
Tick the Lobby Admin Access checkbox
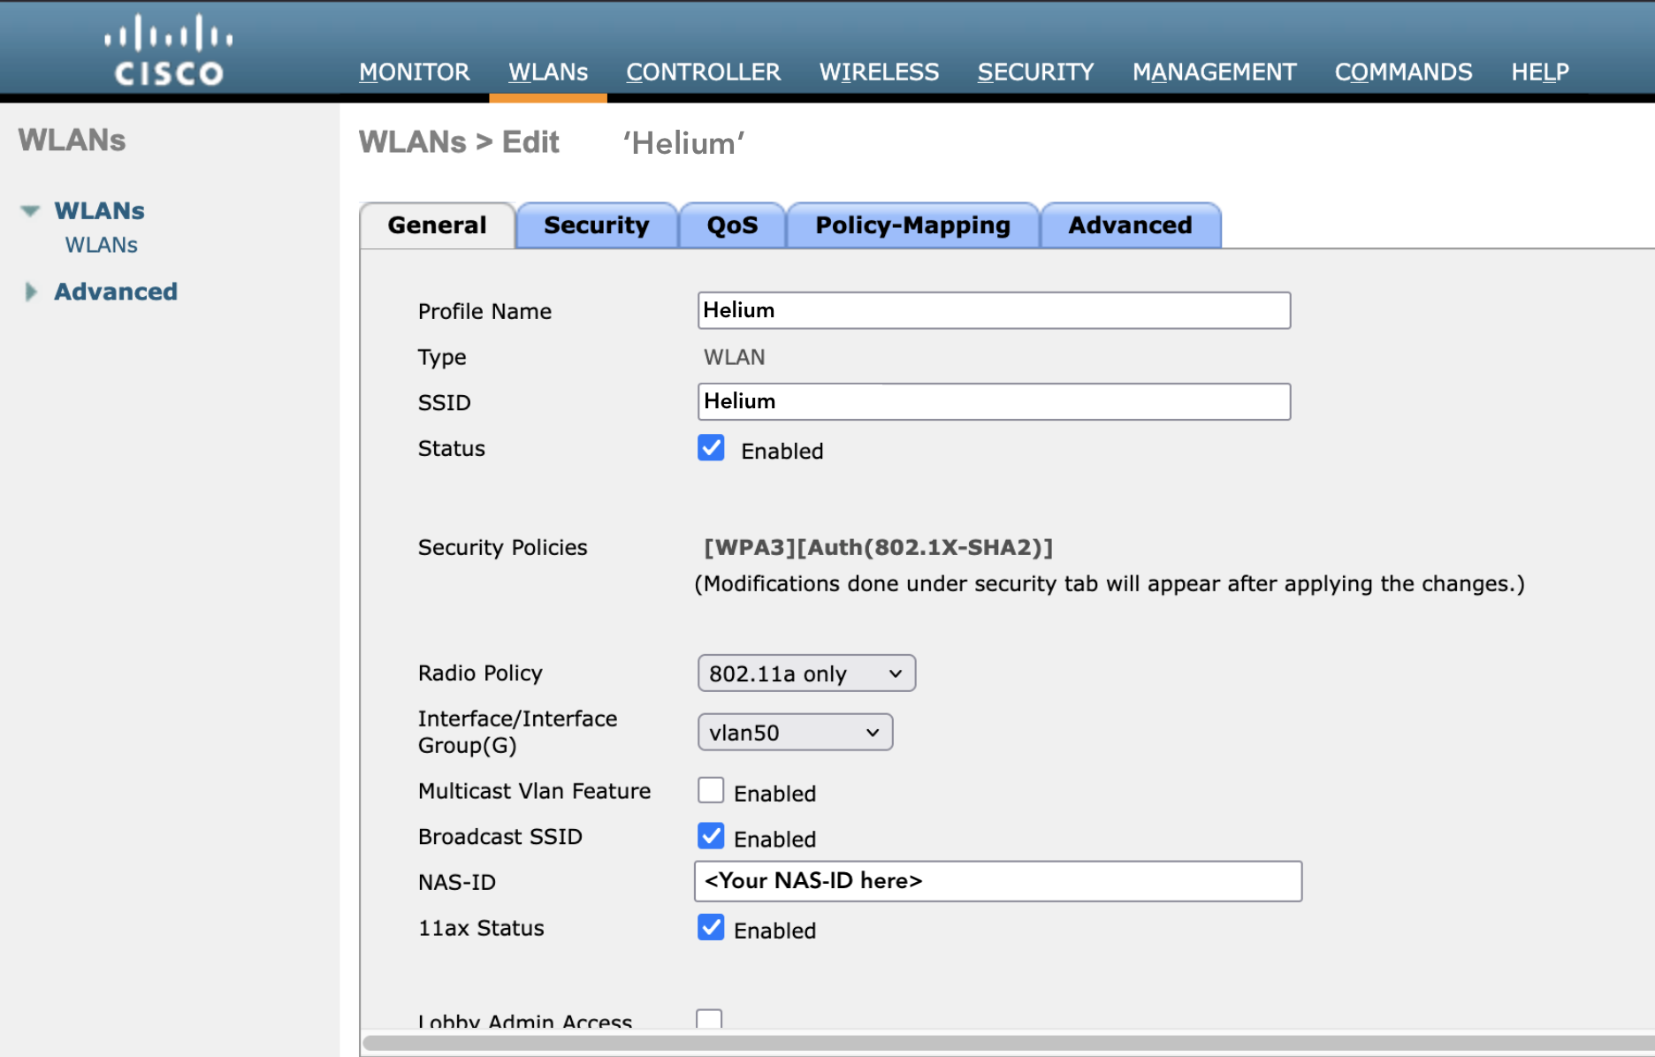tap(709, 1019)
